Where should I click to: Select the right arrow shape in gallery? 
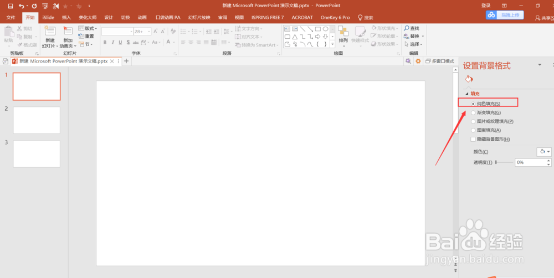[x=318, y=37]
